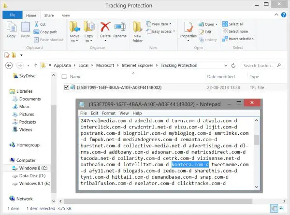Click History in the Open group
Image resolution: width=290 pixels, height=215 pixels.
(x=208, y=40)
